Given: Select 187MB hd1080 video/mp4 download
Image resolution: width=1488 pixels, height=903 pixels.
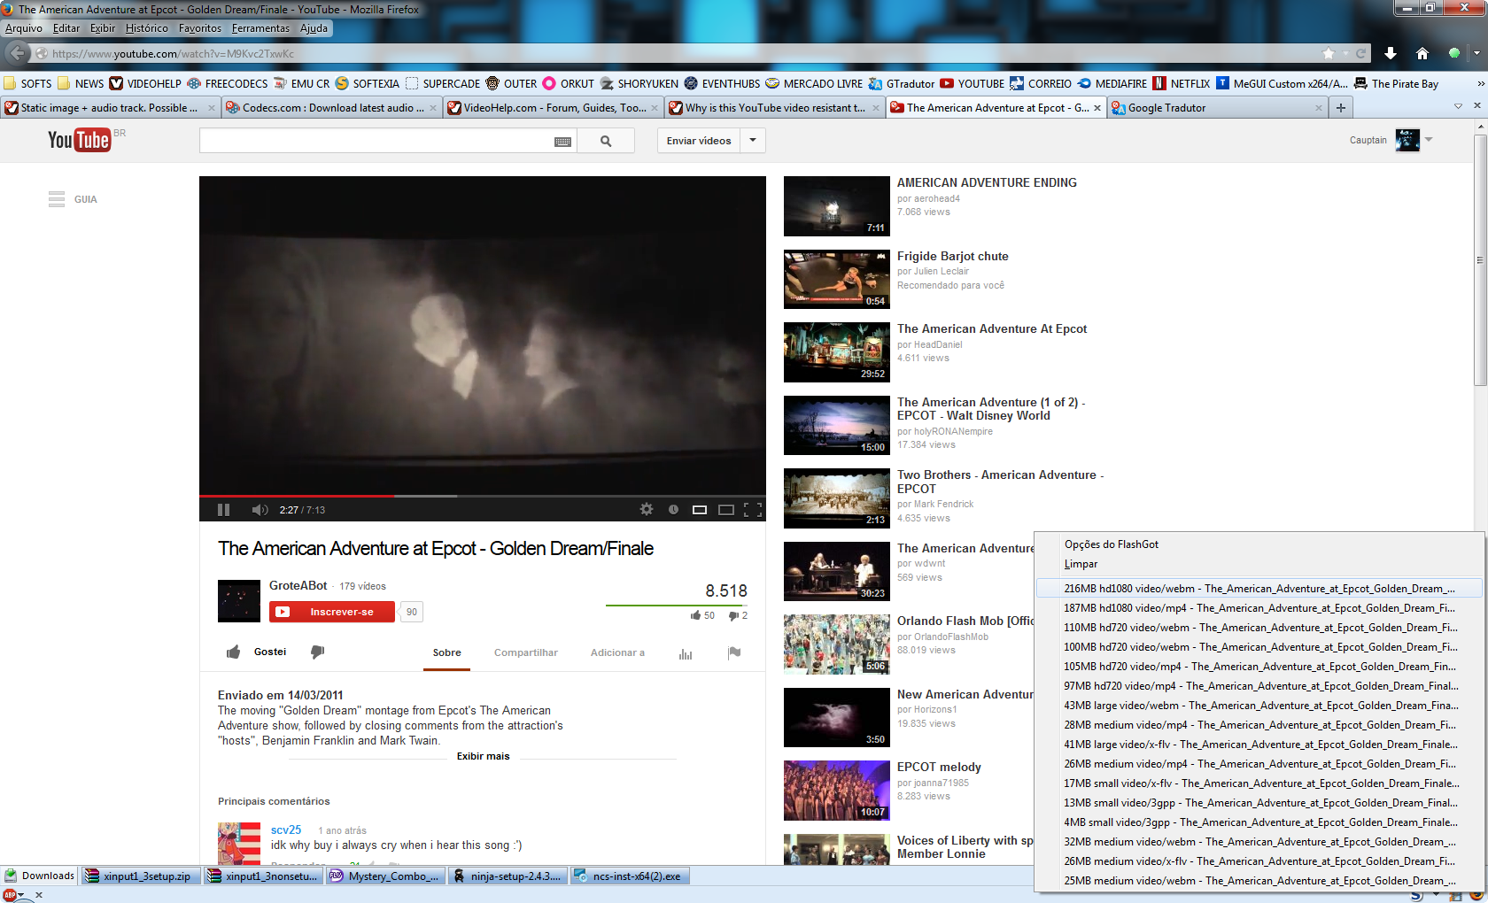Looking at the screenshot, I should 1259,608.
